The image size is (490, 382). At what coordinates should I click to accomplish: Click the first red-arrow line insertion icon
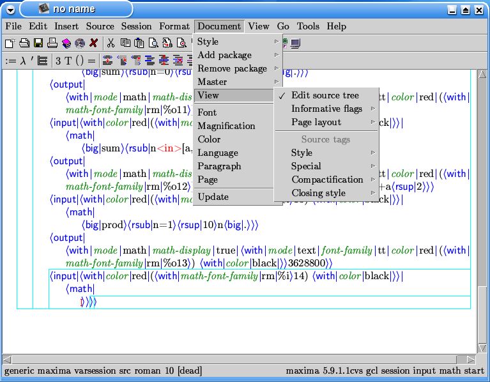click(107, 60)
